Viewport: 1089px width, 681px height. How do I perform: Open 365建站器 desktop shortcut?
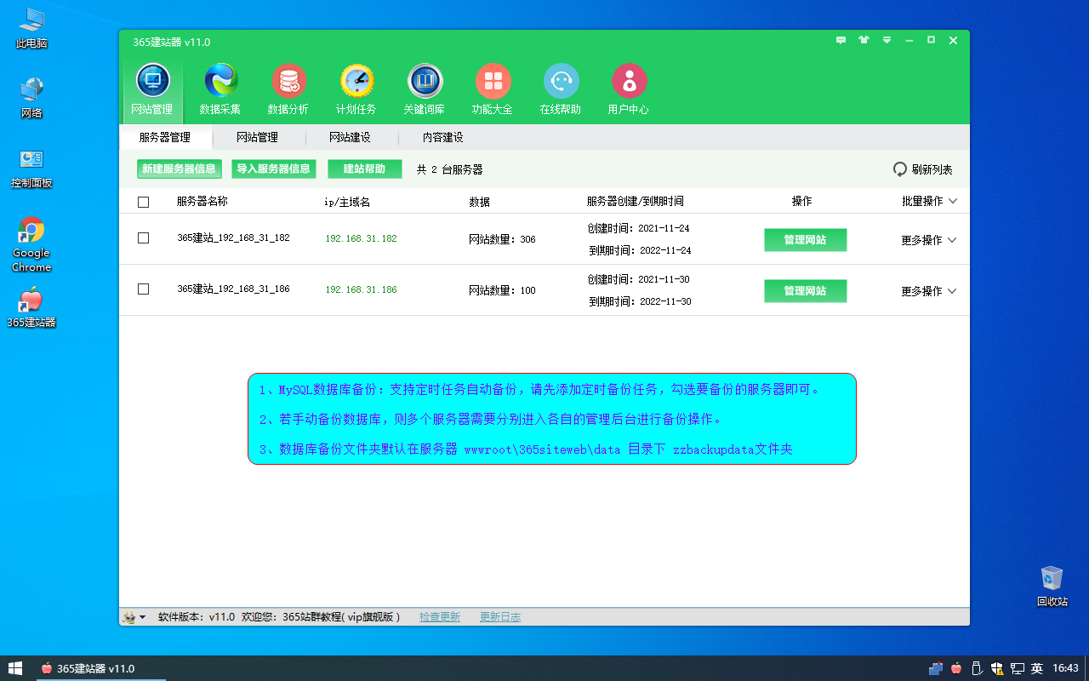coord(31,308)
